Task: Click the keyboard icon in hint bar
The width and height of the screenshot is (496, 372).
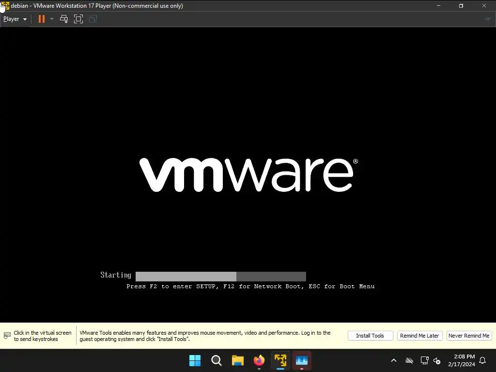Action: pos(7,336)
